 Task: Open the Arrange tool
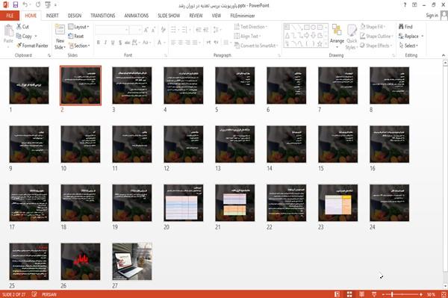pos(337,37)
